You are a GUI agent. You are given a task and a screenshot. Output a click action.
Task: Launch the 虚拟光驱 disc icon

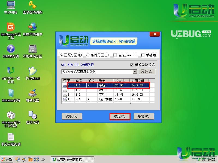[32, 117]
